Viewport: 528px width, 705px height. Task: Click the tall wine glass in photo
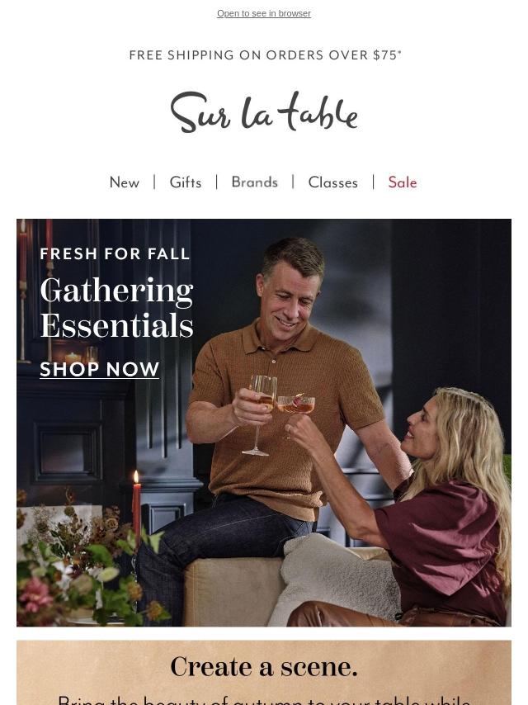(x=261, y=414)
